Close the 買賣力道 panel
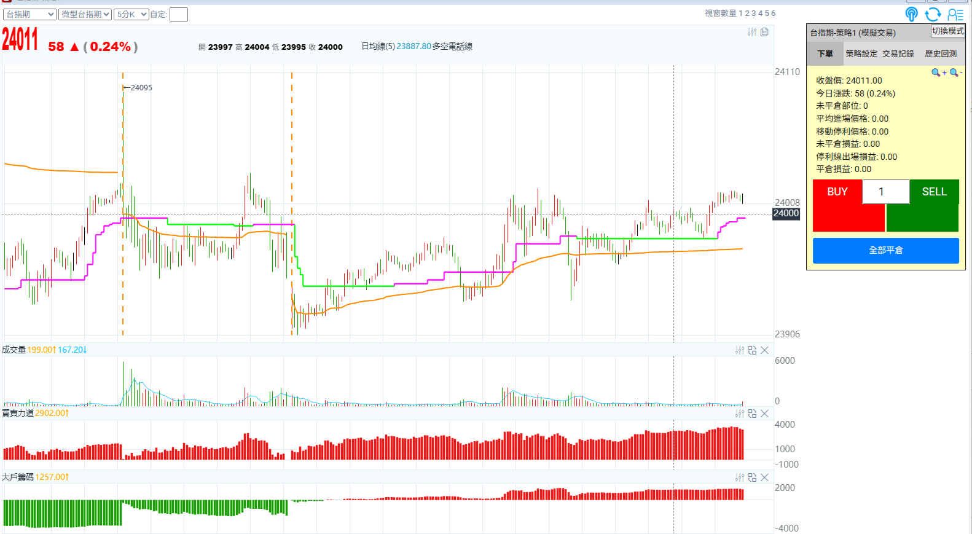Viewport: 972px width, 534px height. 764,414
